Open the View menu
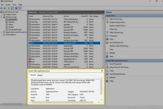 (x=15, y=5)
